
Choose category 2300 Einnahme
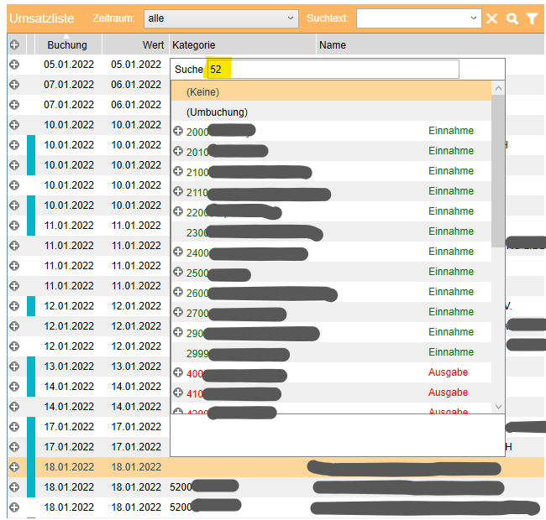tap(331, 231)
